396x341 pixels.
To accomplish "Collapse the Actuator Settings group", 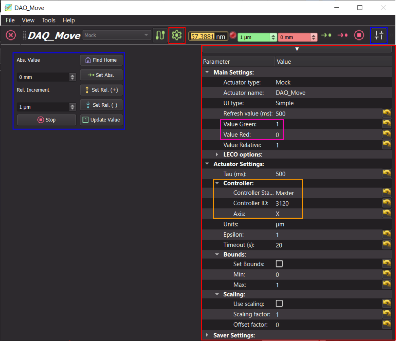I will pyautogui.click(x=207, y=164).
